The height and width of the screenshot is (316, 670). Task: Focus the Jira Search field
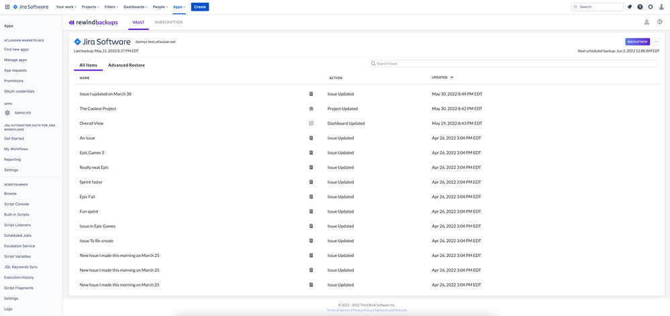pyautogui.click(x=597, y=7)
